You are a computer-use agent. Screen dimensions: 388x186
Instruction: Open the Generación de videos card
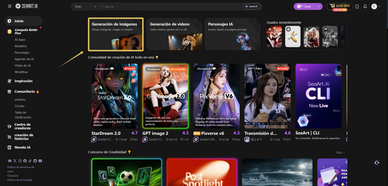[174, 34]
